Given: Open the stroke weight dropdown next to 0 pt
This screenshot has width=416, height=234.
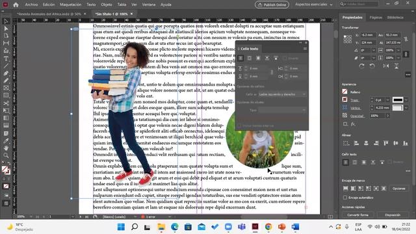Looking at the screenshot, I should click(x=387, y=100).
